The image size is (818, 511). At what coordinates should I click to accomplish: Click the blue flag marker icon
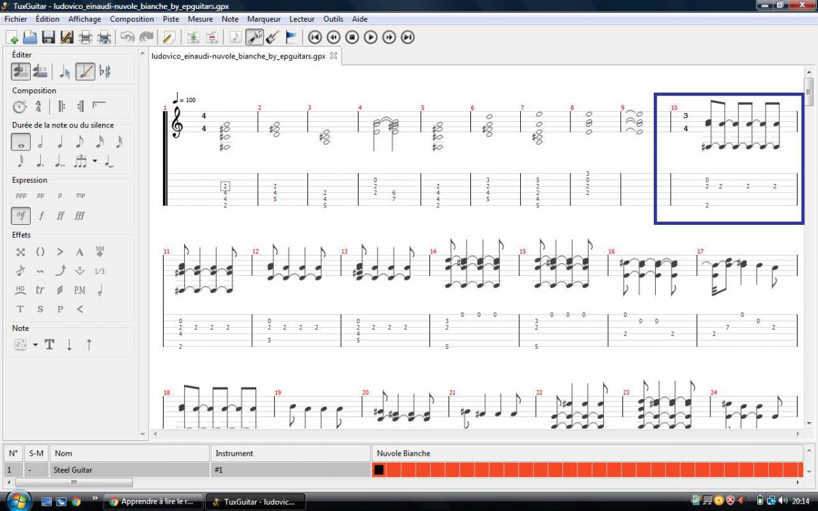coord(291,37)
